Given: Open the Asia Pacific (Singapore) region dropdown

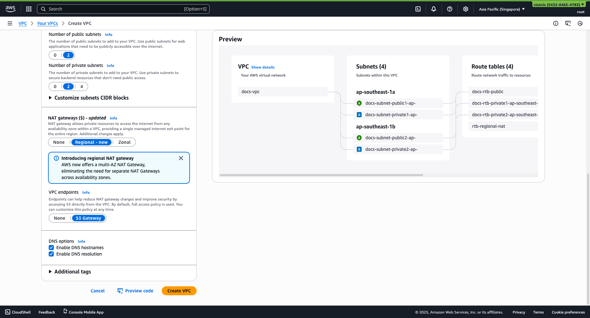Looking at the screenshot, I should point(502,9).
